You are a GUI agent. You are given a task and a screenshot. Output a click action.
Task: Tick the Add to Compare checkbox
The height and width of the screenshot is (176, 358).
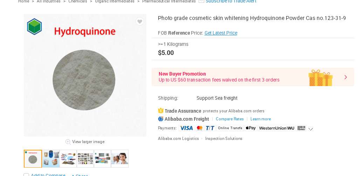[26, 175]
